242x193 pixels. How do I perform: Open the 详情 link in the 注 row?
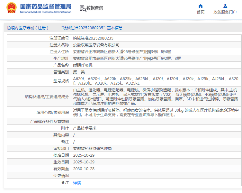(x=77, y=183)
